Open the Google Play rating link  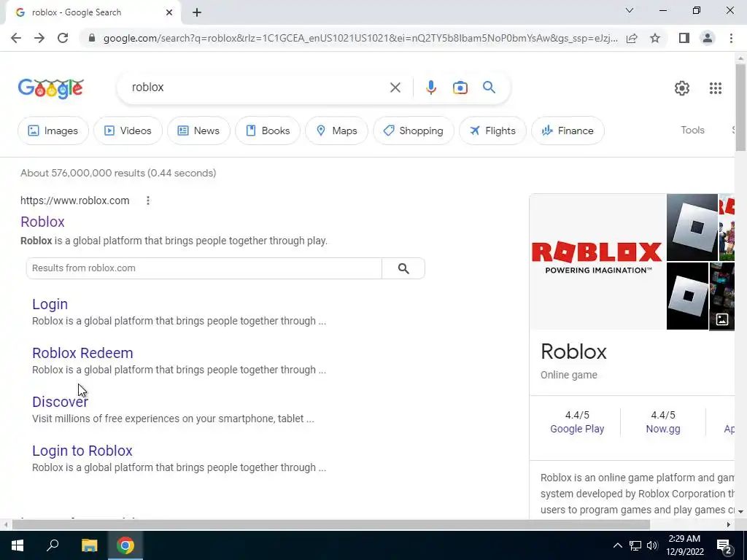click(577, 429)
